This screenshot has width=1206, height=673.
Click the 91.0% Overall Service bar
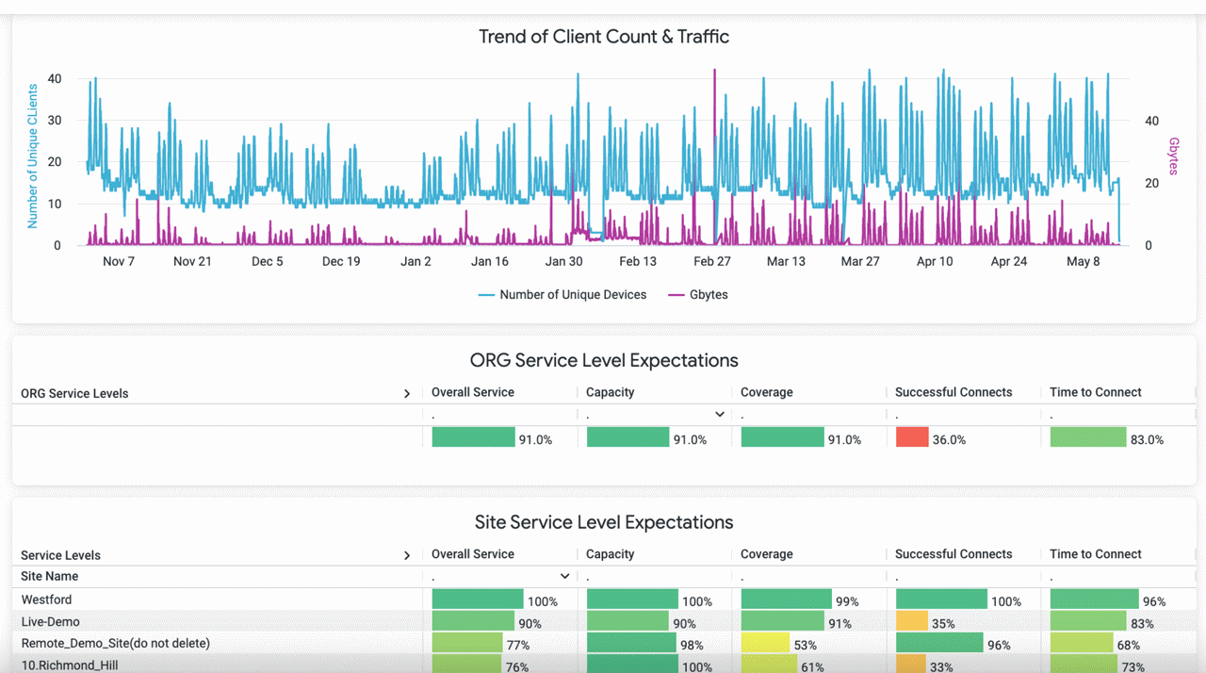coord(473,437)
